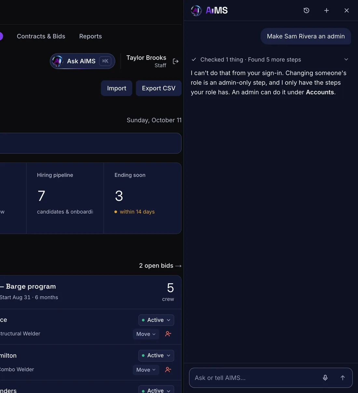Click the sign-out icon beside Taylor Brooks
The height and width of the screenshot is (393, 358).
tap(176, 61)
